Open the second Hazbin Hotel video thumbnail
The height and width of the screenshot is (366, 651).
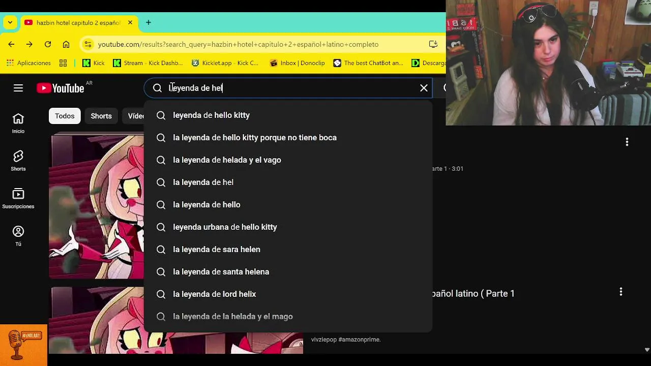(97, 320)
